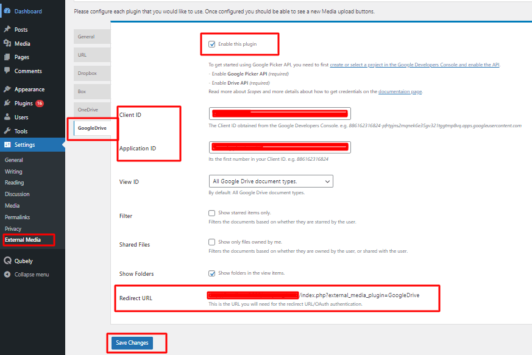
Task: Click the 'Filter' row label
Action: 126,216
